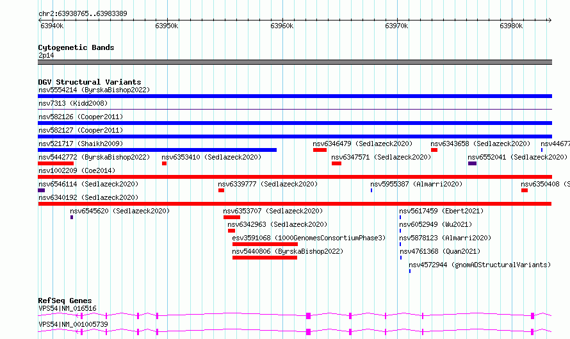570x339 pixels.
Task: Click the nsv1002209 (Coe2014) label
Action: (77, 170)
